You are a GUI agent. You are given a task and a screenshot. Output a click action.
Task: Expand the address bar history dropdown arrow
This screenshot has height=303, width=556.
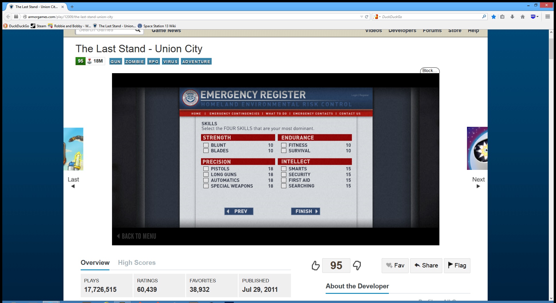click(x=362, y=17)
